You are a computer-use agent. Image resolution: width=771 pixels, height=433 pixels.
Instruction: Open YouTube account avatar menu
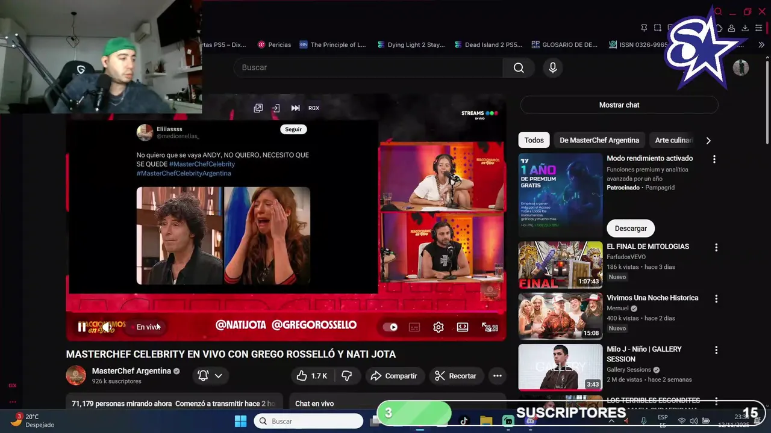tap(740, 68)
